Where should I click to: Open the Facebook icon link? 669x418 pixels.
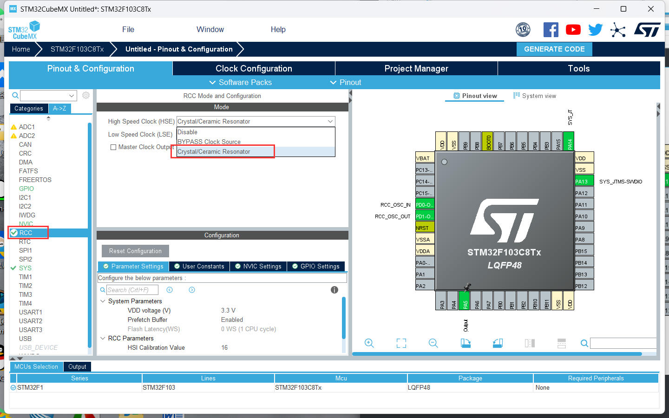551,30
